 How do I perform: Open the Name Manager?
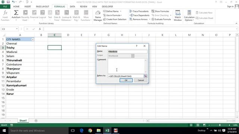point(98,16)
